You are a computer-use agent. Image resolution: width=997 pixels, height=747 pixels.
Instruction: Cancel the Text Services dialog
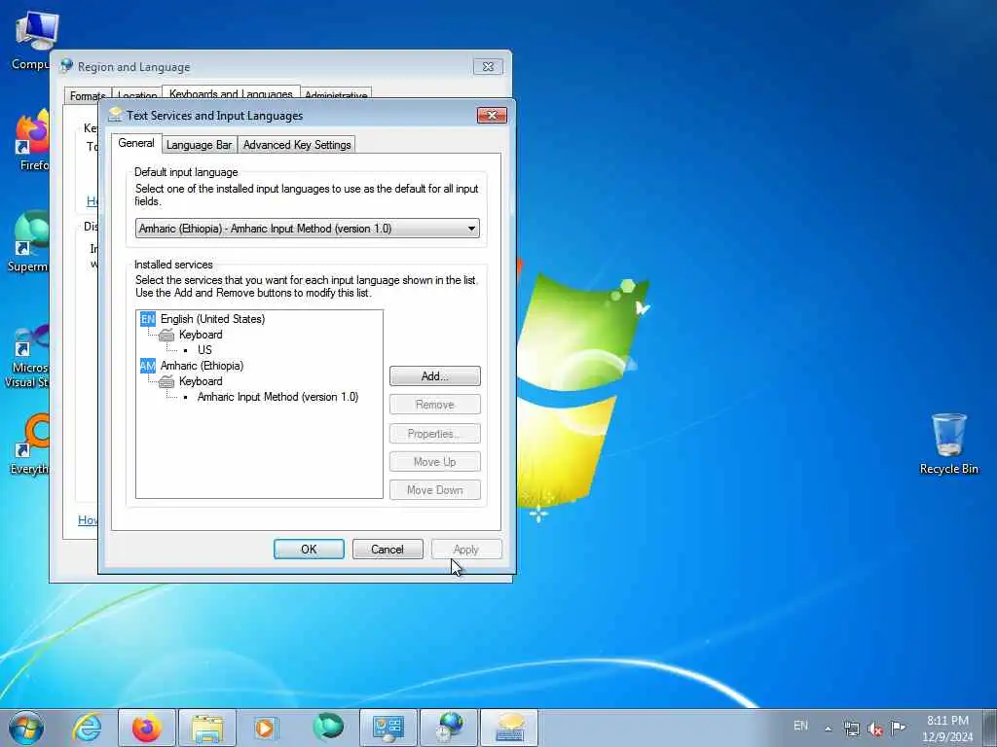pyautogui.click(x=388, y=550)
